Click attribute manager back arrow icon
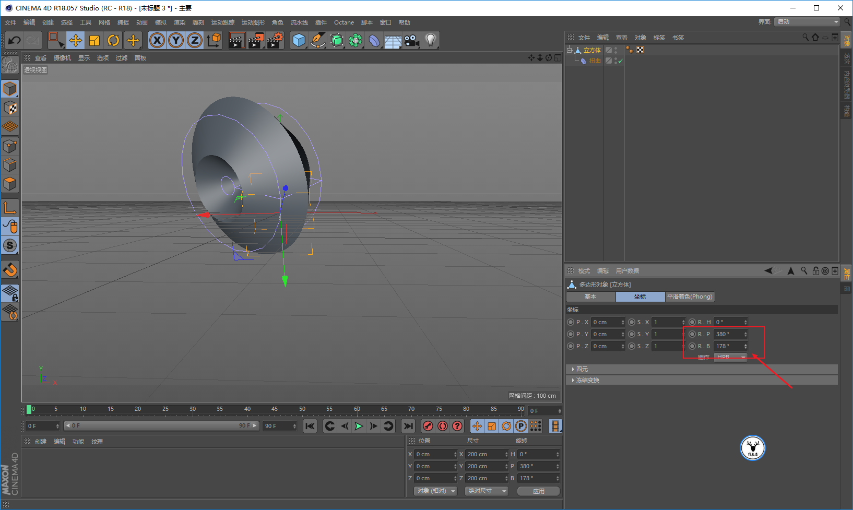853x510 pixels. [x=768, y=270]
